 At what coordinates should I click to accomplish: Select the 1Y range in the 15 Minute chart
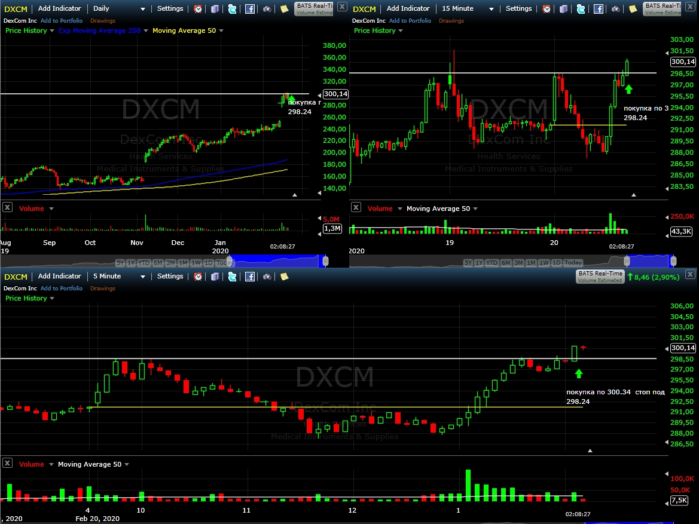(479, 262)
